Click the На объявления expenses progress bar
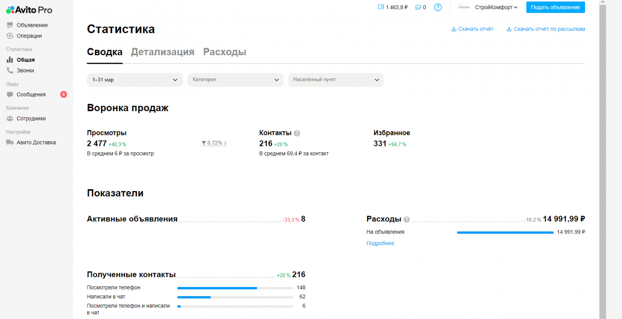Image resolution: width=622 pixels, height=319 pixels. [505, 232]
